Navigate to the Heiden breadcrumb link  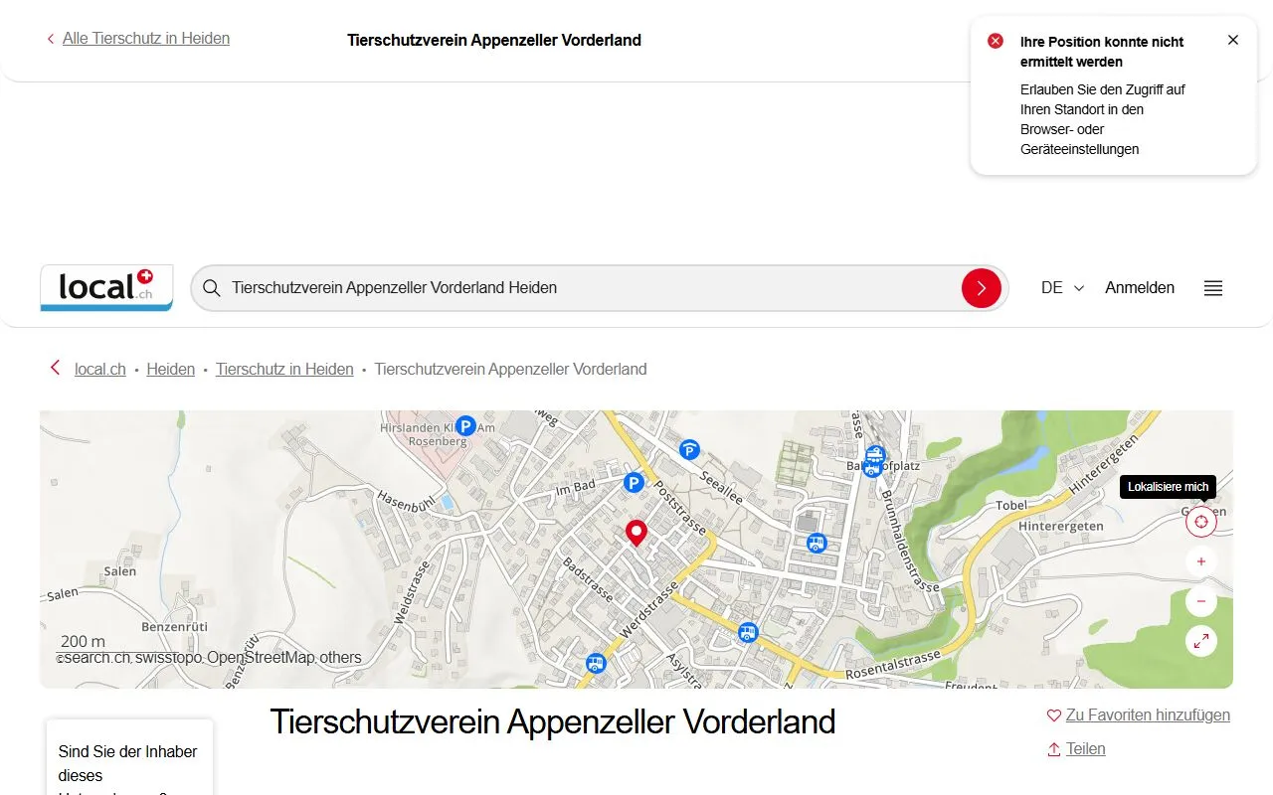click(x=170, y=369)
